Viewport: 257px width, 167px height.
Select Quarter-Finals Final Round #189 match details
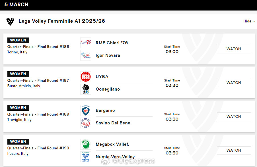[38, 114]
